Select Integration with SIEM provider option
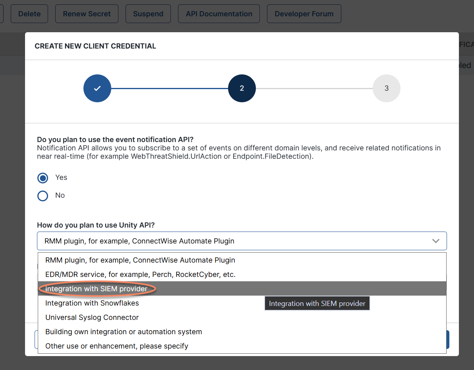Screen dimensions: 474x370 242,288
